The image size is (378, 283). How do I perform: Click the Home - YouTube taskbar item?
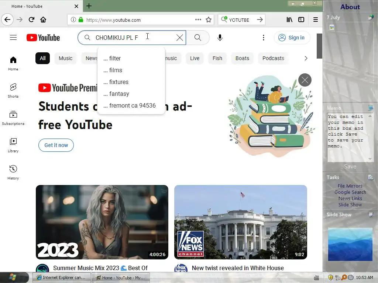[x=121, y=277]
